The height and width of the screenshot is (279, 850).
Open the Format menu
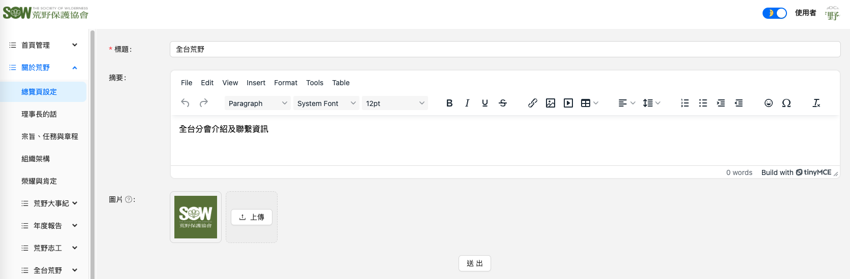pos(286,83)
